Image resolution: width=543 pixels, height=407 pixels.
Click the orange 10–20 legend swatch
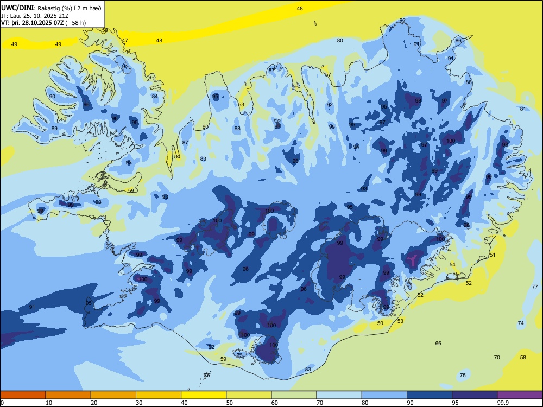tap(68, 395)
